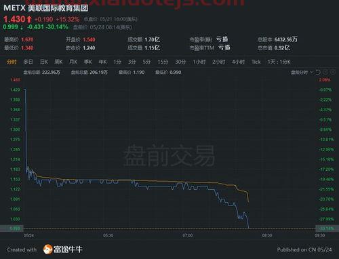Screen dimensions: 339x259
Task: Open the 盘前分时 dropdown
Action: (302, 73)
